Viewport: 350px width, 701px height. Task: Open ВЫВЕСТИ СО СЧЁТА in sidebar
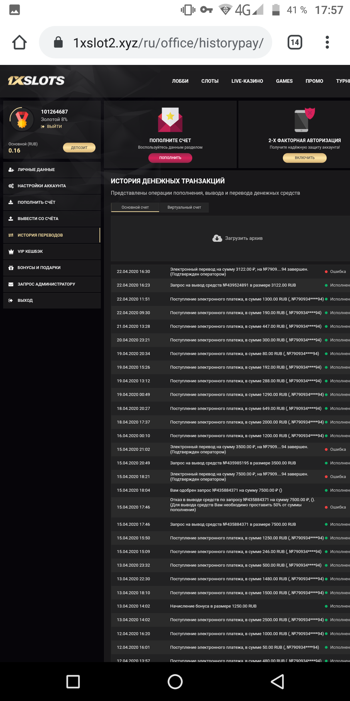tap(38, 219)
